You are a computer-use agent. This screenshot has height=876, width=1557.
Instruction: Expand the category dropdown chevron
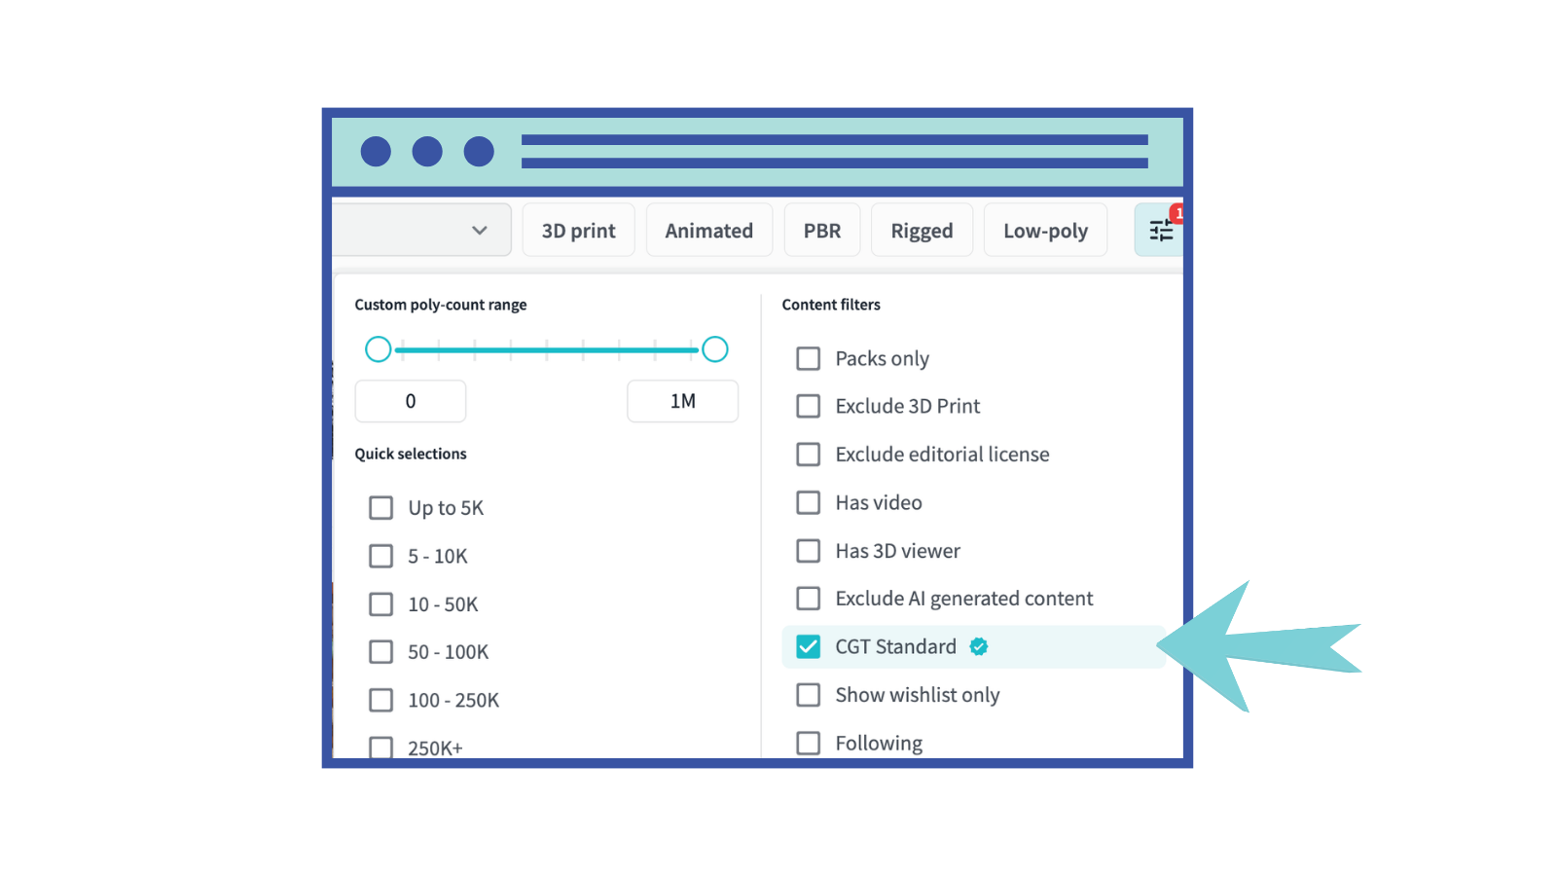click(x=479, y=231)
